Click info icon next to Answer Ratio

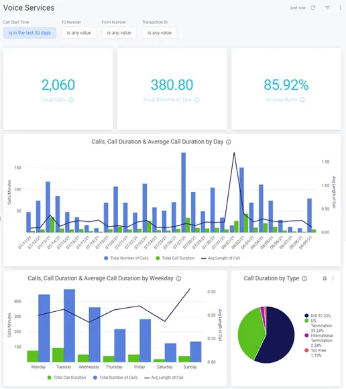[x=302, y=100]
